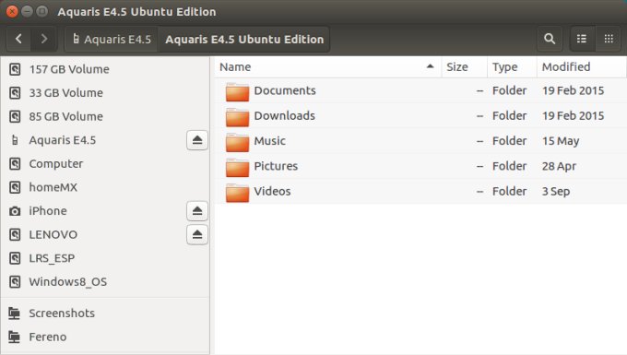Select the LRS_ESP sidebar label
This screenshot has height=355, width=627.
[x=52, y=258]
